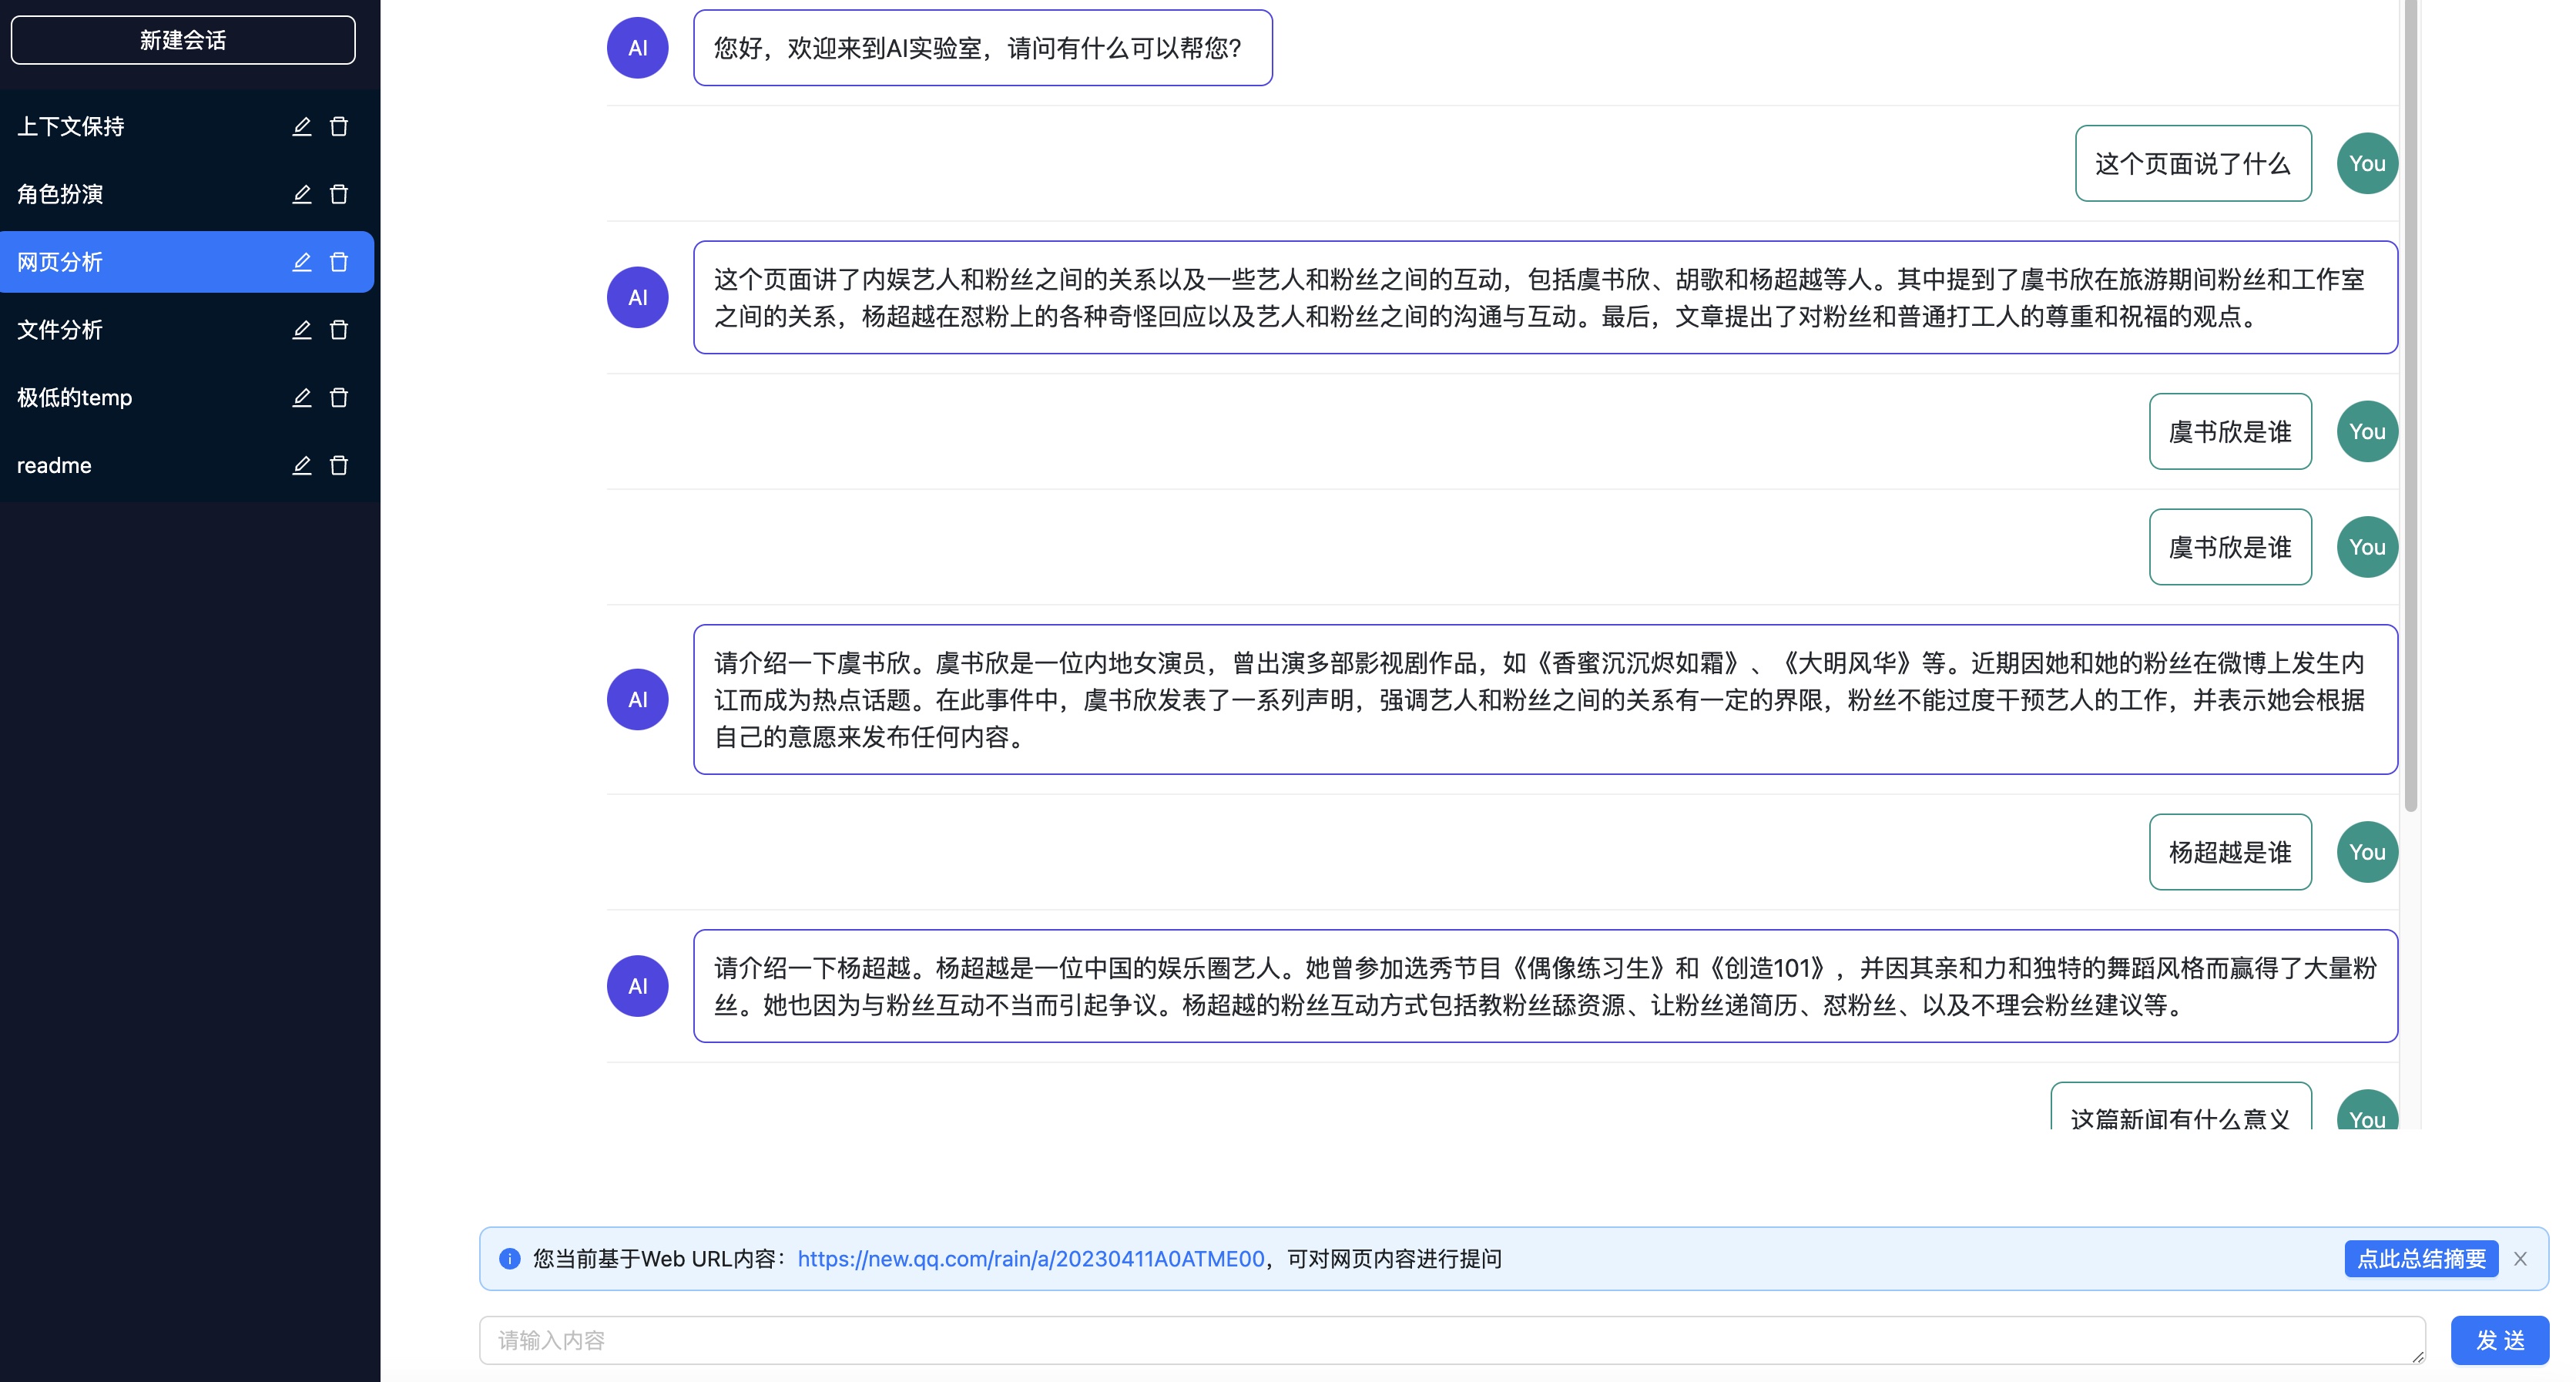Rename the 角色扮演 session via pencil icon
Screen dimensions: 2576x1382
(x=301, y=194)
